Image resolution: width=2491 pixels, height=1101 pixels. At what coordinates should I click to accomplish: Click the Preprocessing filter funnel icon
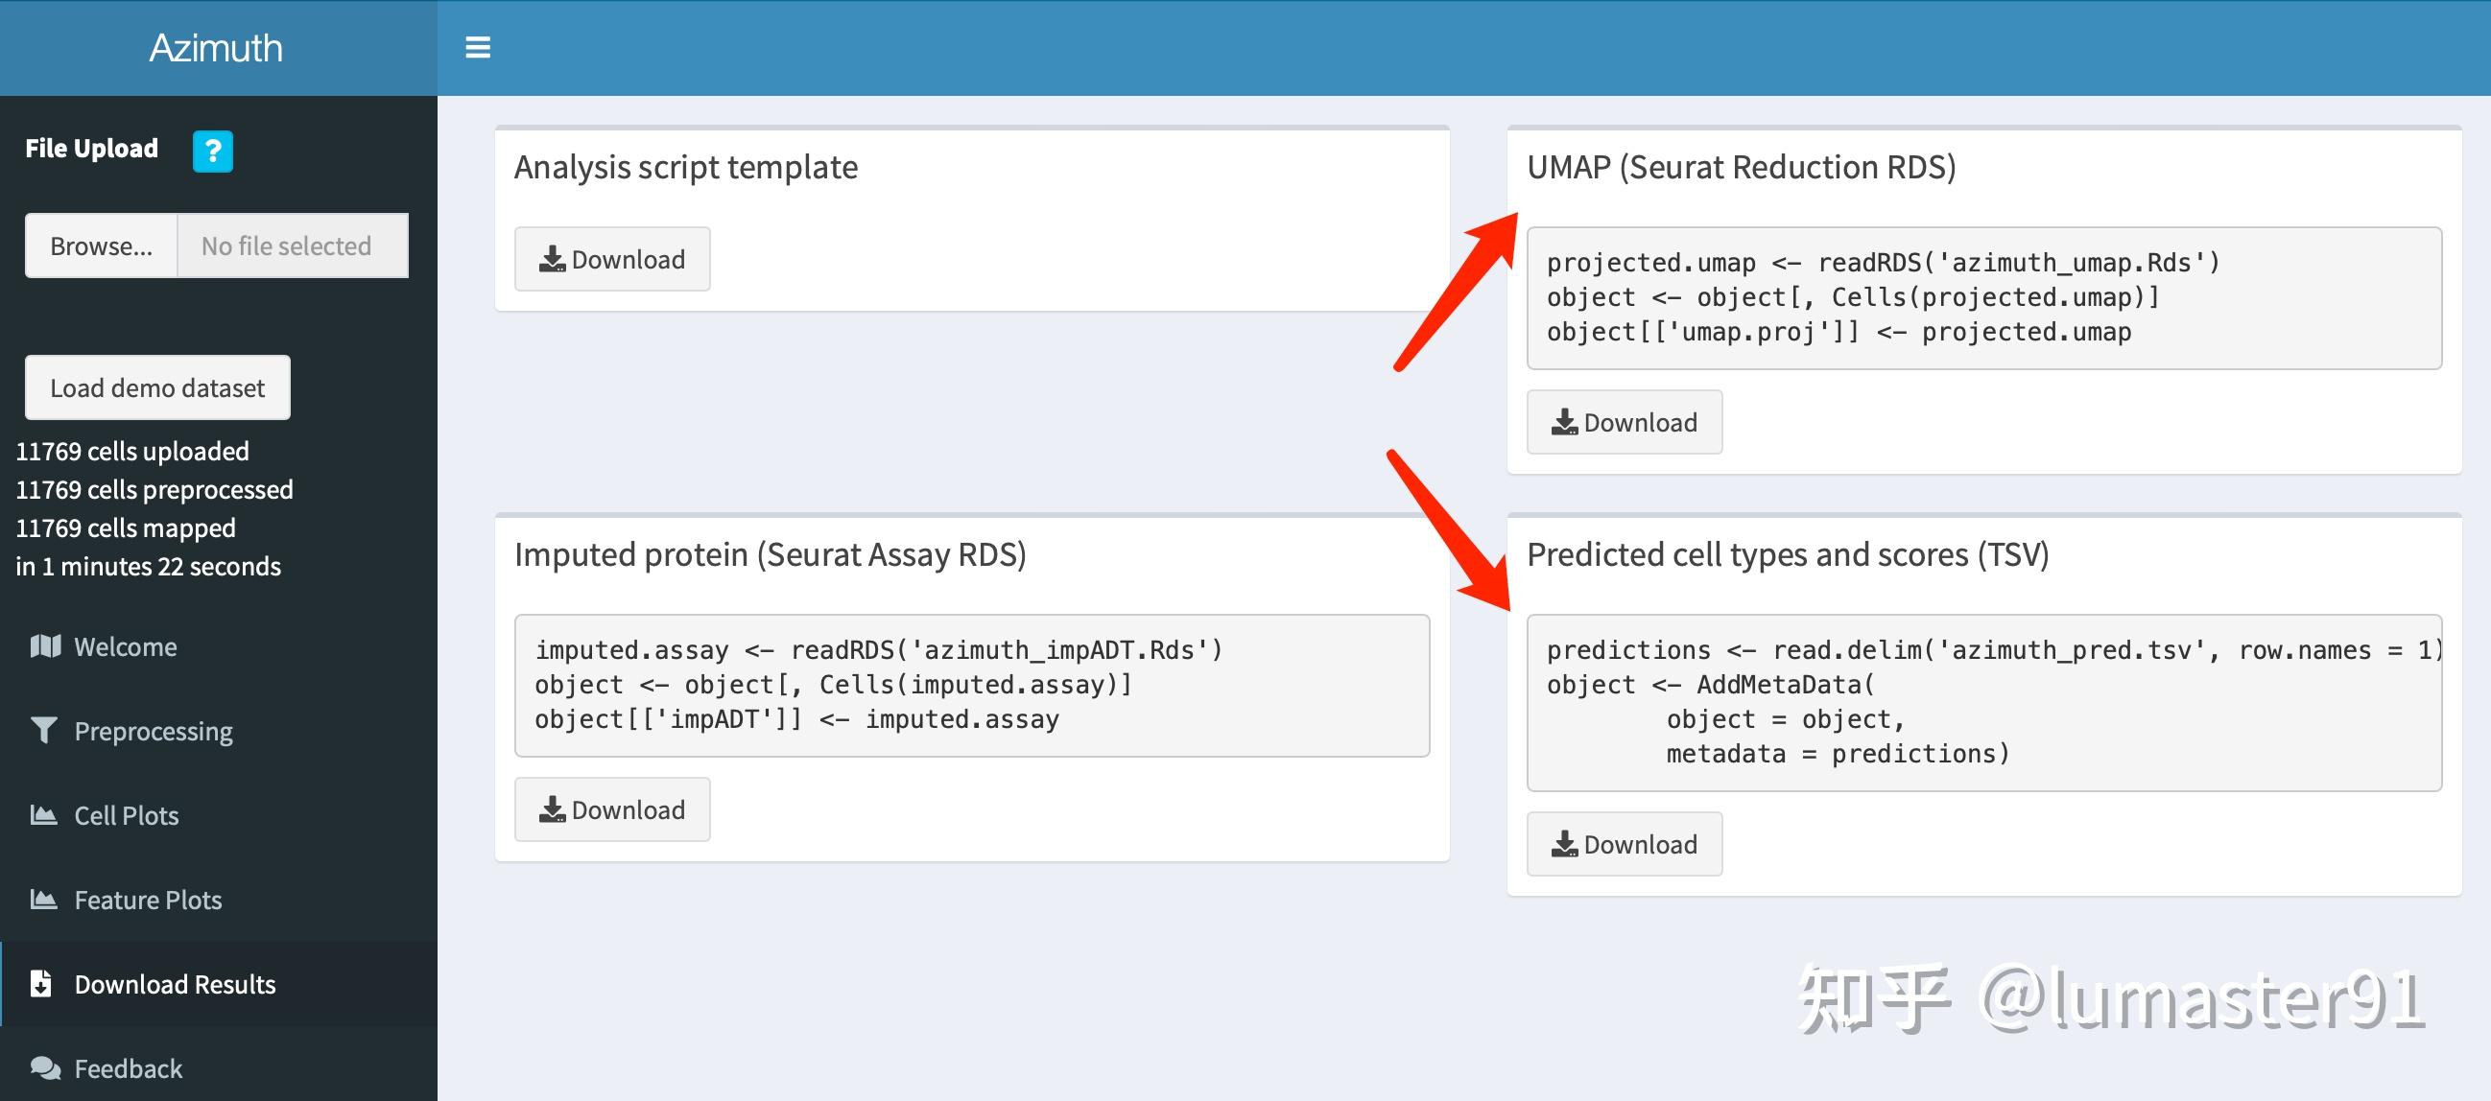[x=44, y=731]
